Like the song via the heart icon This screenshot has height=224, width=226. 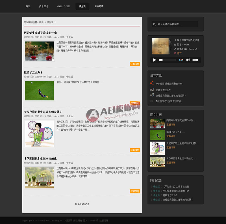(x=175, y=53)
